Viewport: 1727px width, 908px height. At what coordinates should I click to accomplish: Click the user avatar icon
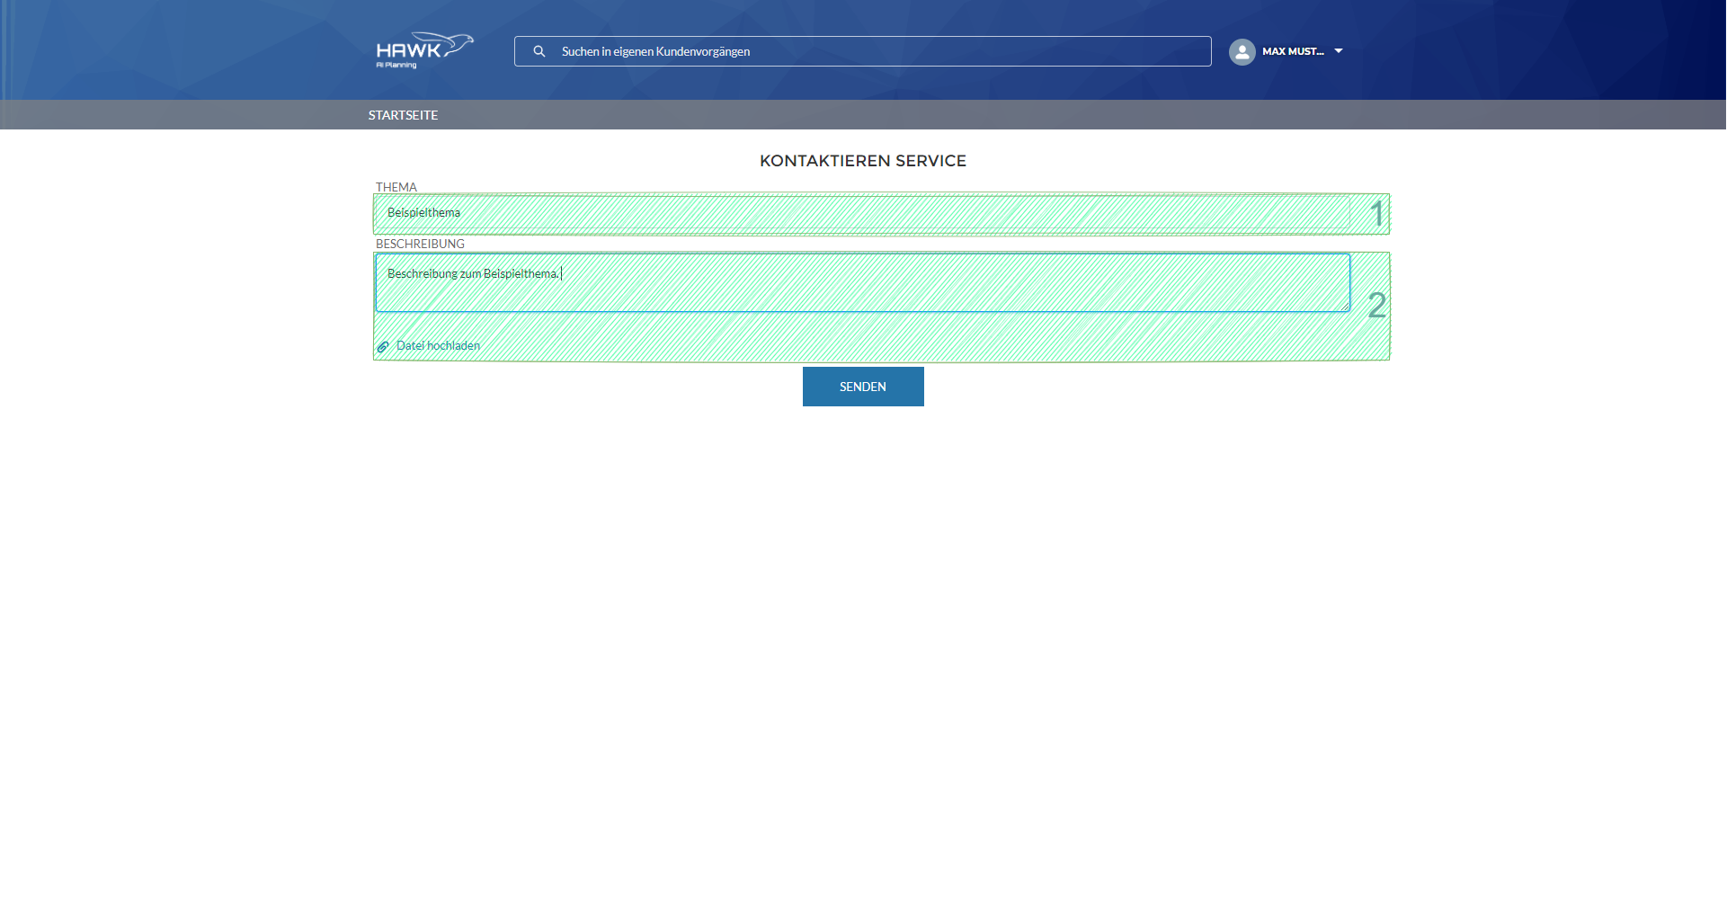coord(1242,51)
